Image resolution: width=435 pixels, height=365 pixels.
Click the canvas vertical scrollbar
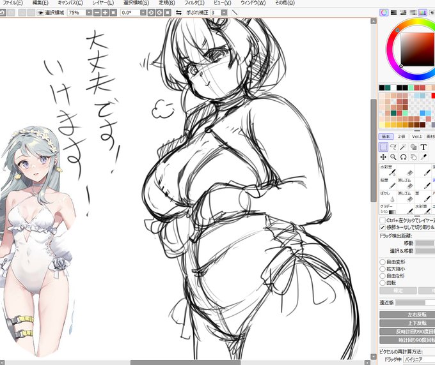pyautogui.click(x=374, y=151)
